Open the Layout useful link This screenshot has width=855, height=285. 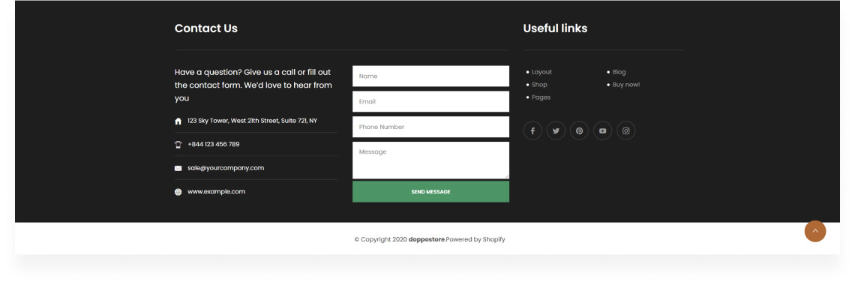(541, 72)
